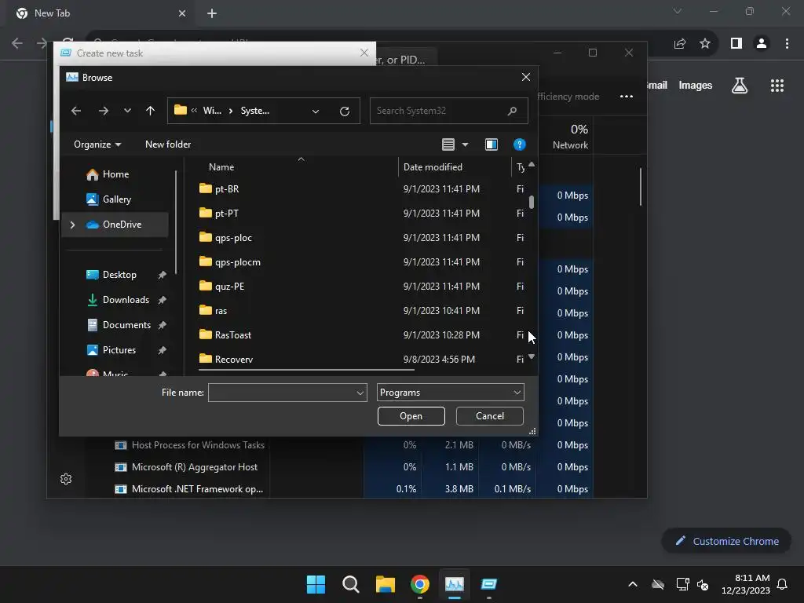Click the Open button
804x603 pixels.
point(411,416)
